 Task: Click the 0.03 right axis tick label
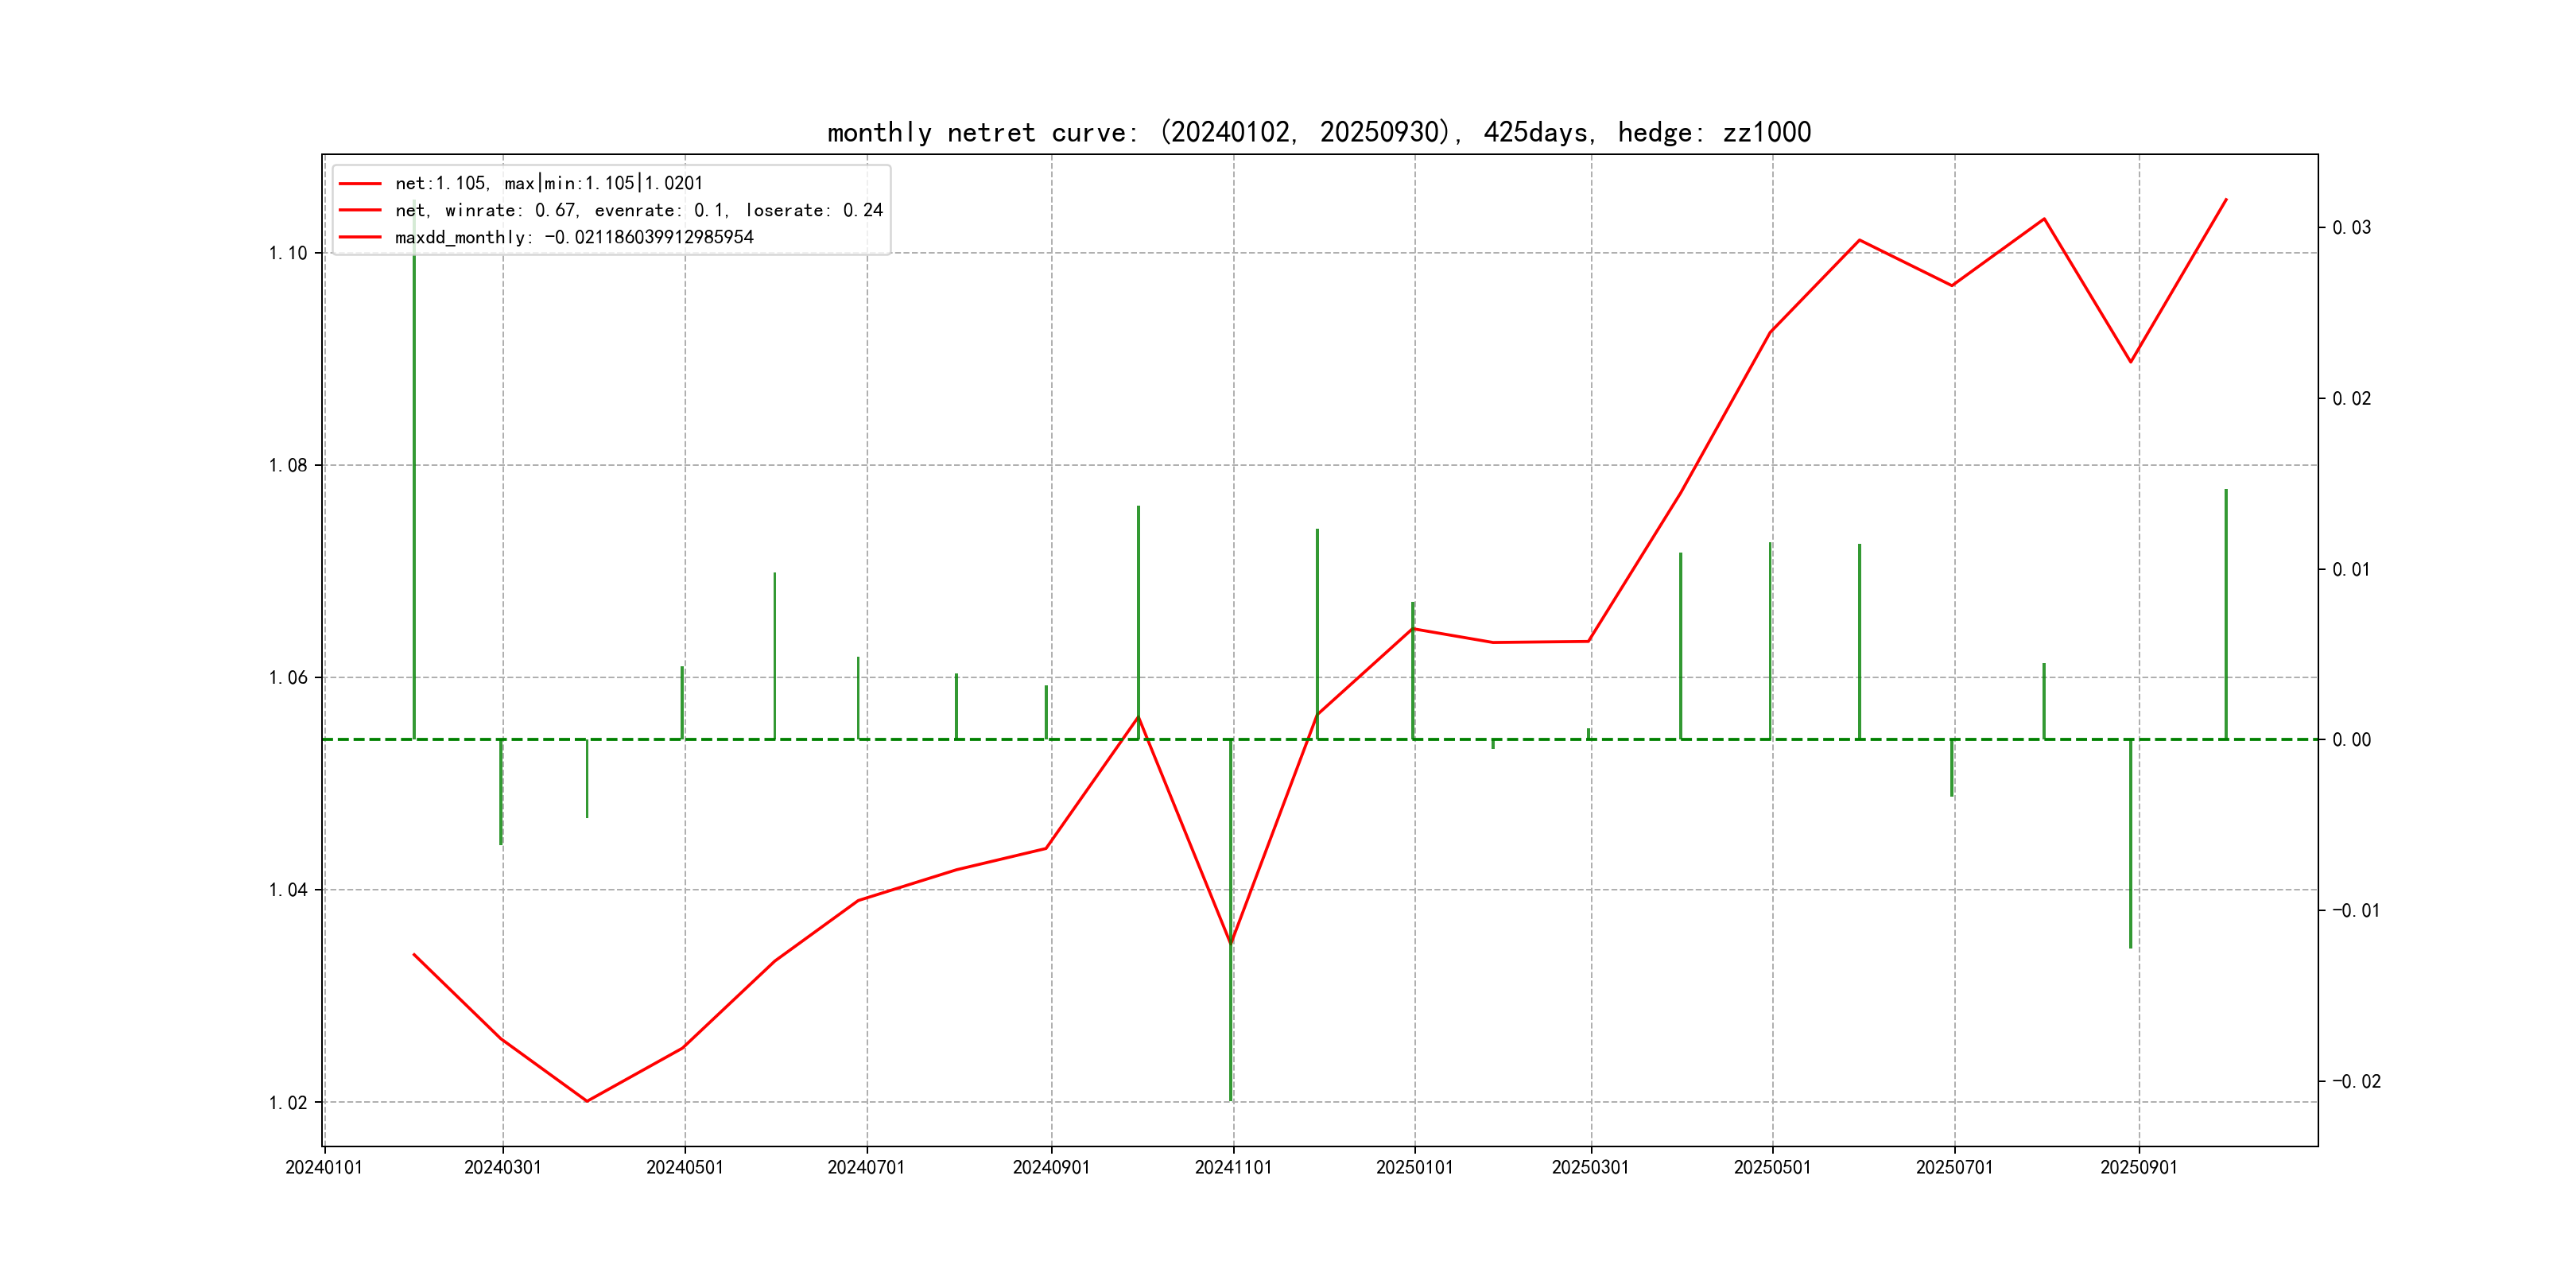tap(2351, 228)
